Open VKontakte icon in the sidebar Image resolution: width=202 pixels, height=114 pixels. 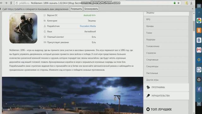click(x=199, y=40)
